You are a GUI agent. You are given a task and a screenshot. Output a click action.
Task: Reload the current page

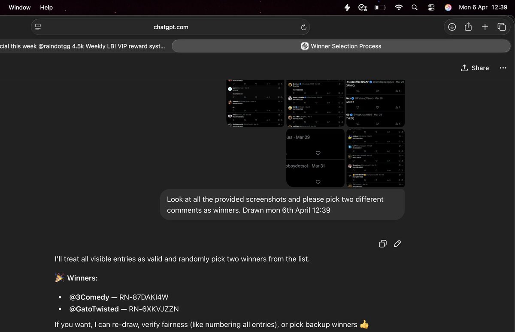[303, 27]
